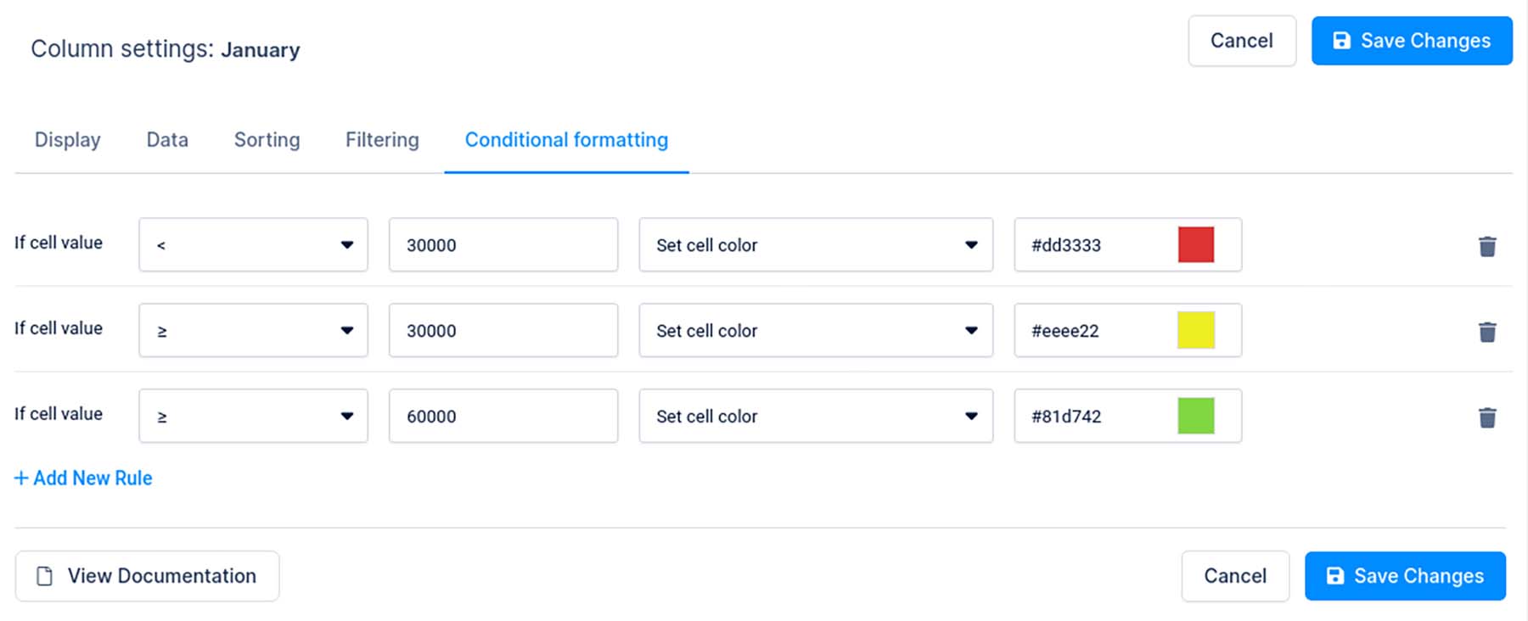The image size is (1528, 621).
Task: Click the save disk icon in Save Changes
Action: [x=1341, y=40]
